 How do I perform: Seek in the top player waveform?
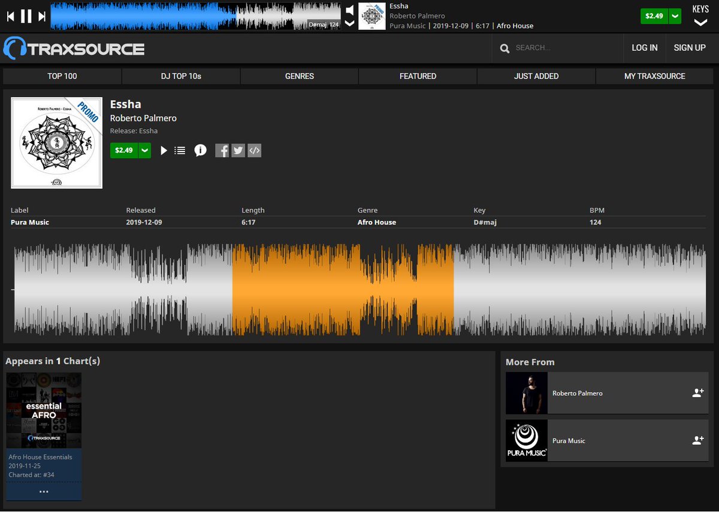pos(195,16)
